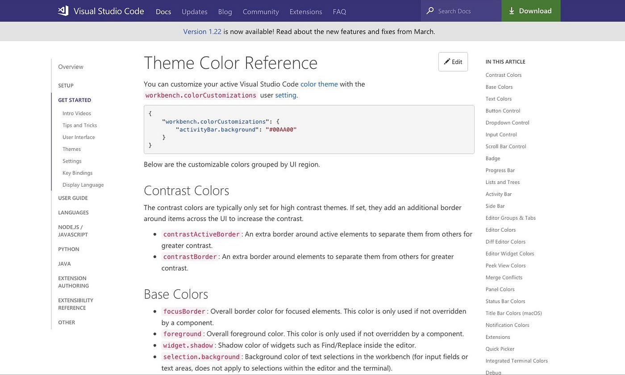Screen dimensions: 625x375
Task: Click the Visual Studio Code logo
Action: [63, 11]
